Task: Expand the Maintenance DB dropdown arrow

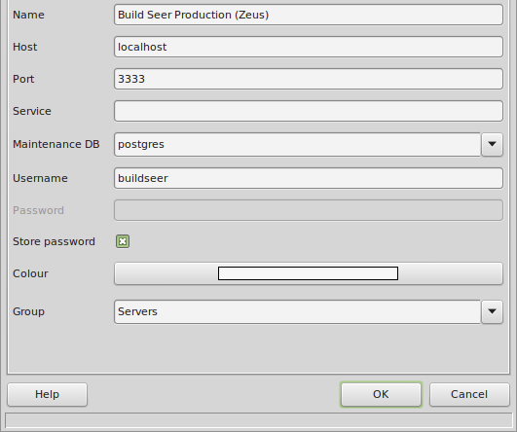Action: click(x=492, y=144)
